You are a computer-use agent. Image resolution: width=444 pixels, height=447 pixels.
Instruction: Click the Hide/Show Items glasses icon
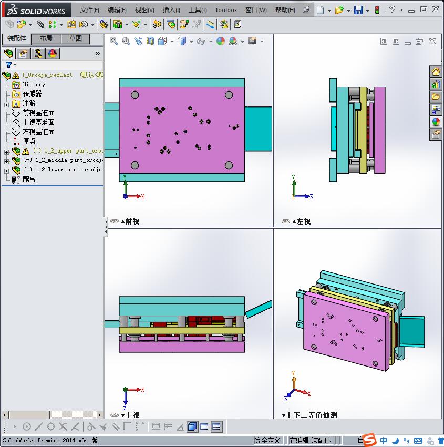[x=201, y=41]
